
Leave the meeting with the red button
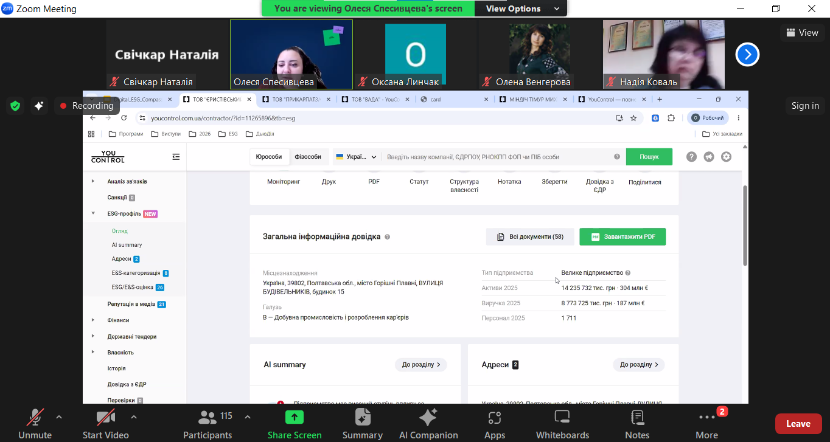798,424
